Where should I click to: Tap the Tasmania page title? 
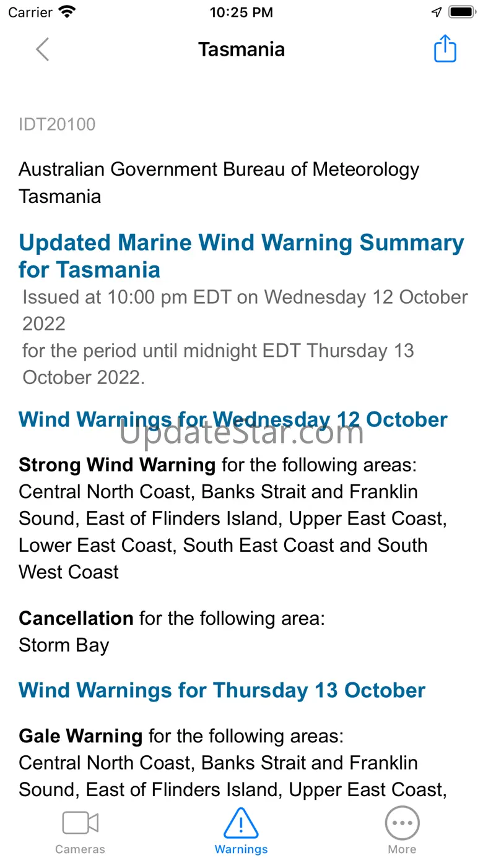point(241,49)
